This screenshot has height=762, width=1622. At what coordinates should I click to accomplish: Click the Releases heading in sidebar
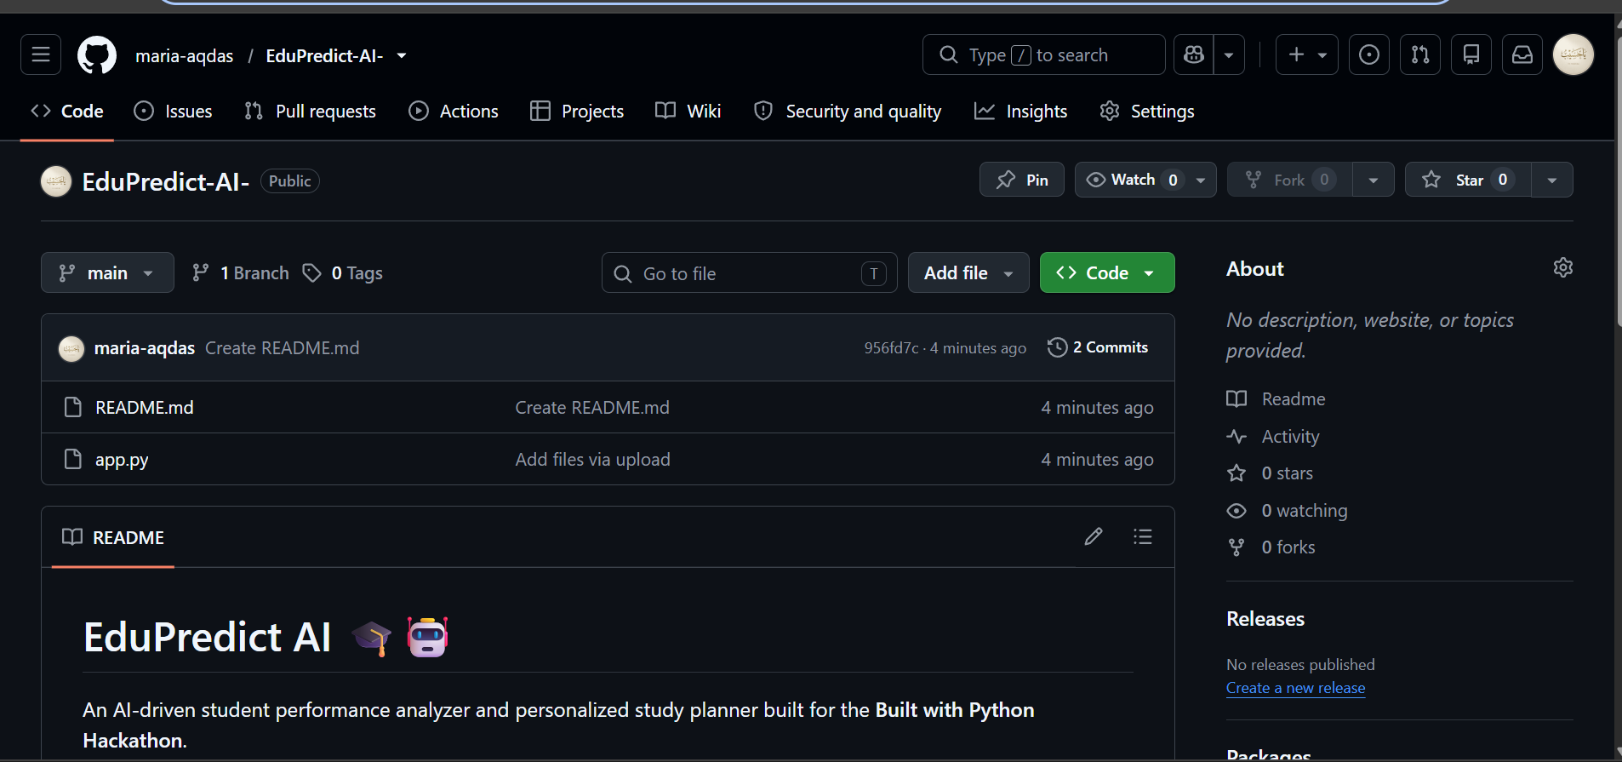tap(1265, 619)
